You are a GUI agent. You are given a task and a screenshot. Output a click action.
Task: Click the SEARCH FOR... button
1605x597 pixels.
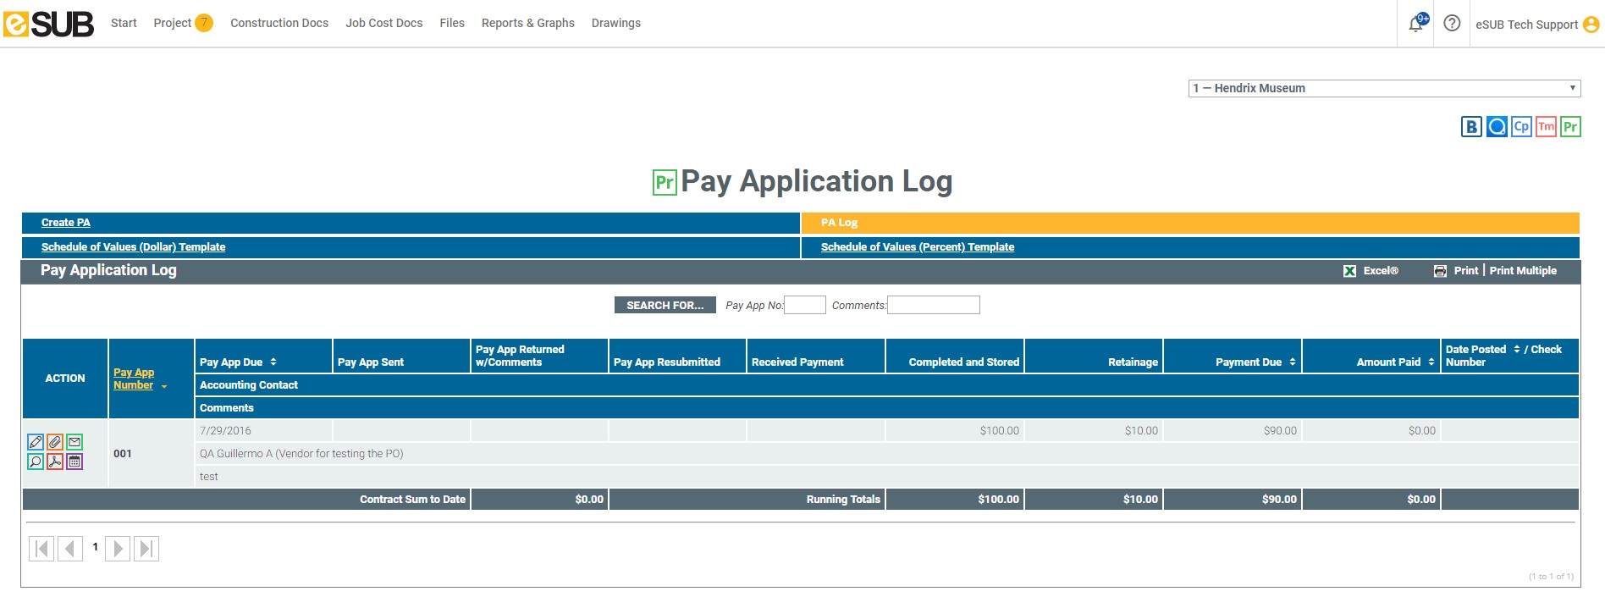(x=665, y=305)
